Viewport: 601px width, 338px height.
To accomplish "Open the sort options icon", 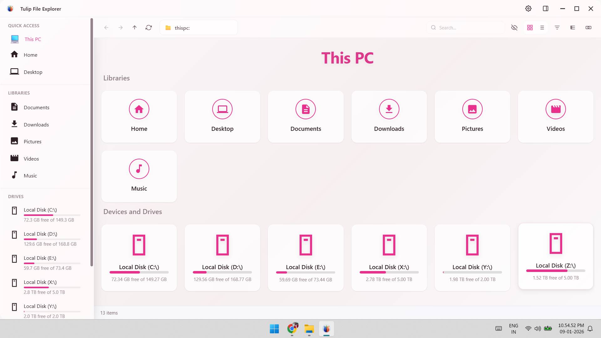I will [x=557, y=28].
